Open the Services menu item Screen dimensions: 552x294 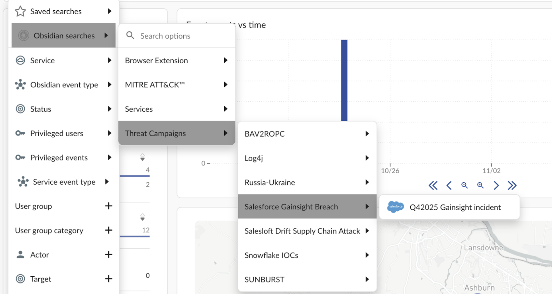(x=177, y=109)
